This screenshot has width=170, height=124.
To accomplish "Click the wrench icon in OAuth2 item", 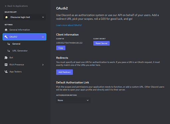I will coord(6,37).
